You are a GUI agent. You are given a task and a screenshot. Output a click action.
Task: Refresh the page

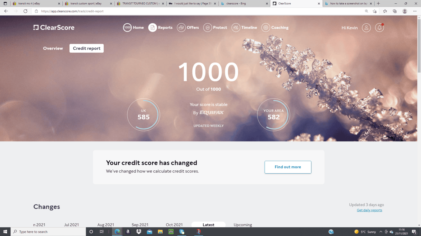coord(25,11)
